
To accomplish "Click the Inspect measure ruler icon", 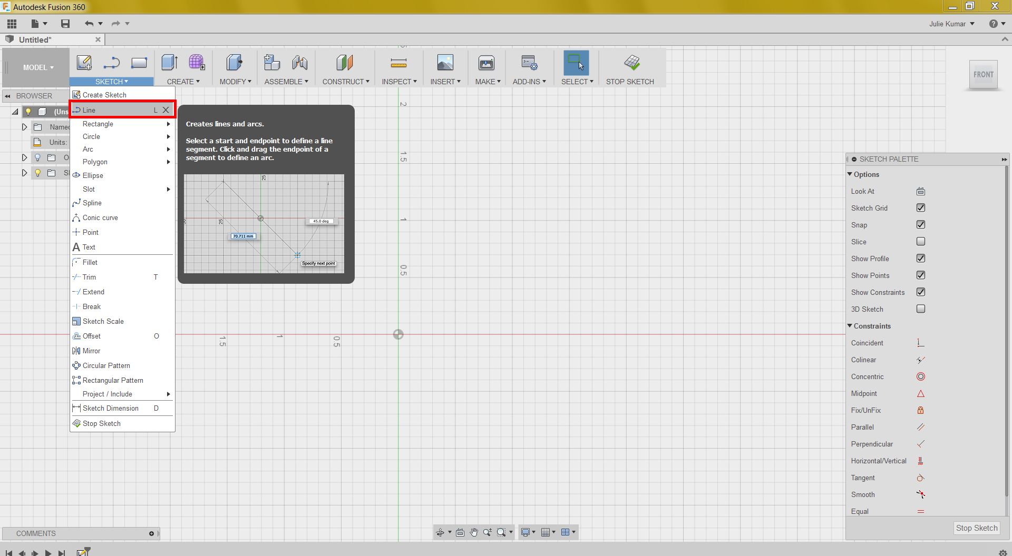I will point(398,63).
